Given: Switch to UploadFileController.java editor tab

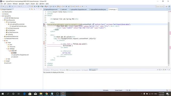Looking at the screenshot, I should pyautogui.click(x=98, y=10).
